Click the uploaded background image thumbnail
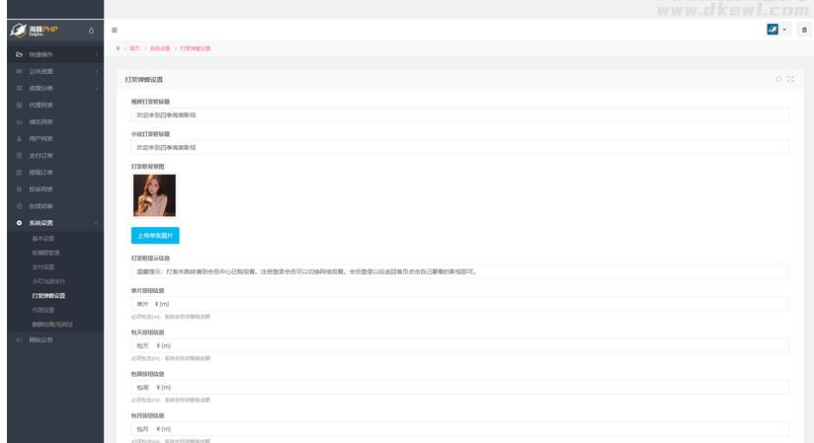The height and width of the screenshot is (443, 814). pos(154,195)
